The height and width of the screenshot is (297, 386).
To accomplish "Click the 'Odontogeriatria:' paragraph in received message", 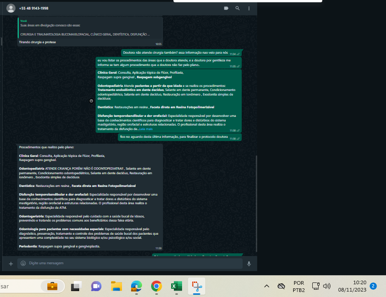I will tap(81, 218).
